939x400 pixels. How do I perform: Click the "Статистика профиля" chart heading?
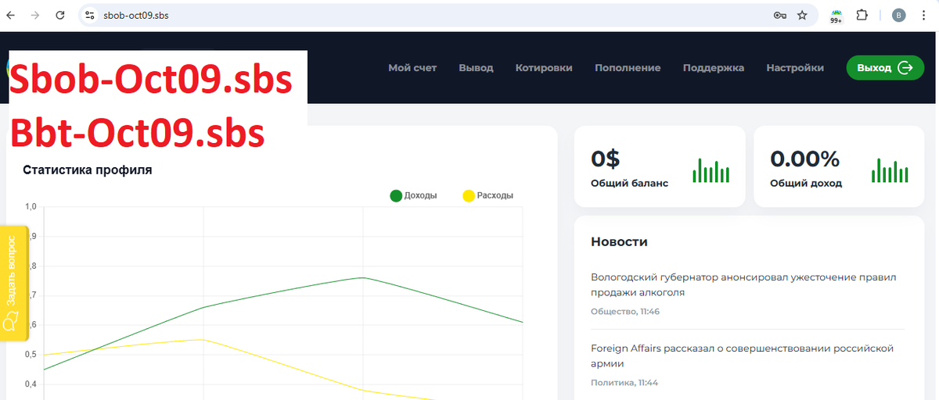click(88, 170)
